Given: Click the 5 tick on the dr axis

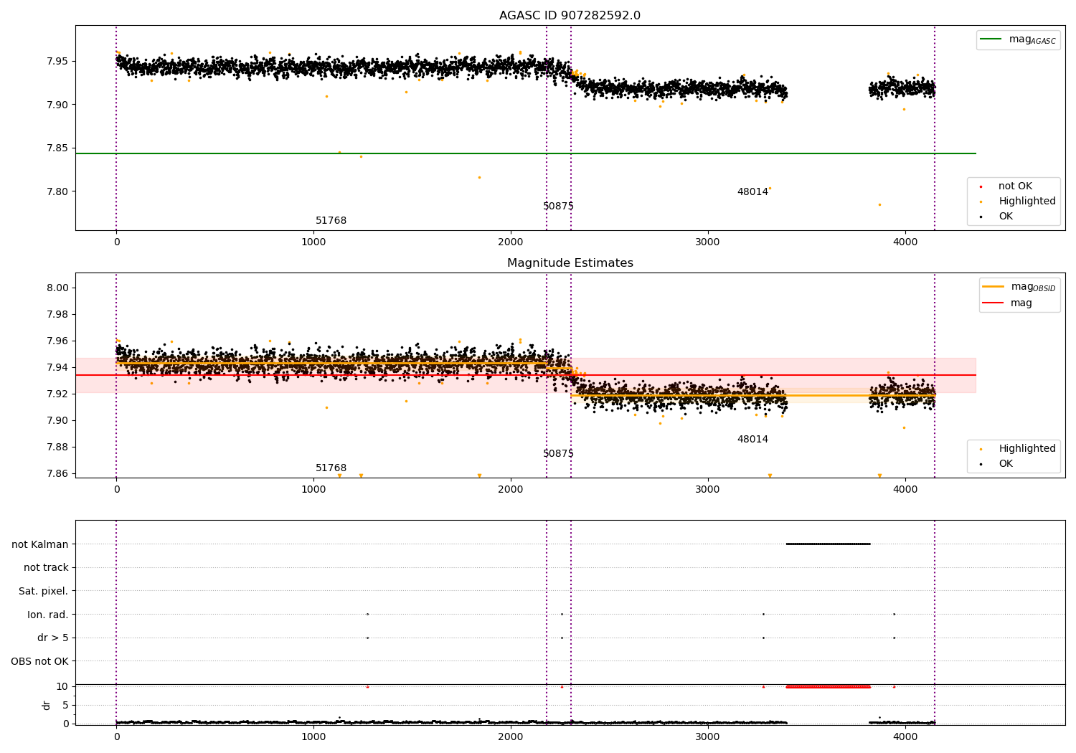Looking at the screenshot, I should (x=65, y=705).
